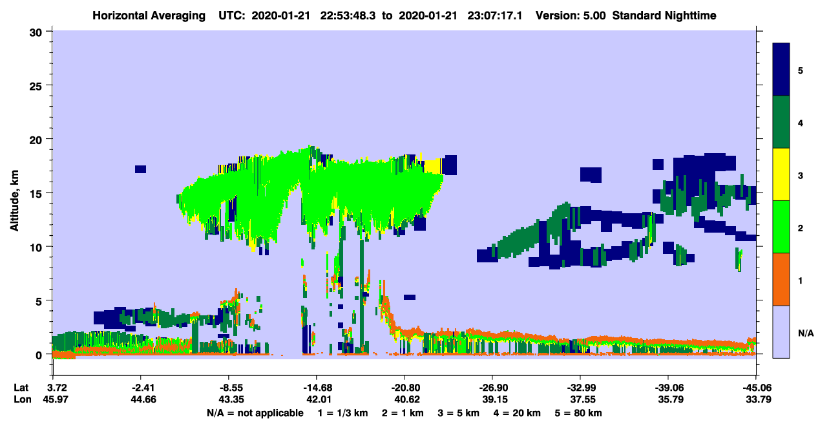The width and height of the screenshot is (840, 431).
Task: Click the dark green level 4 swatch
Action: pos(781,121)
